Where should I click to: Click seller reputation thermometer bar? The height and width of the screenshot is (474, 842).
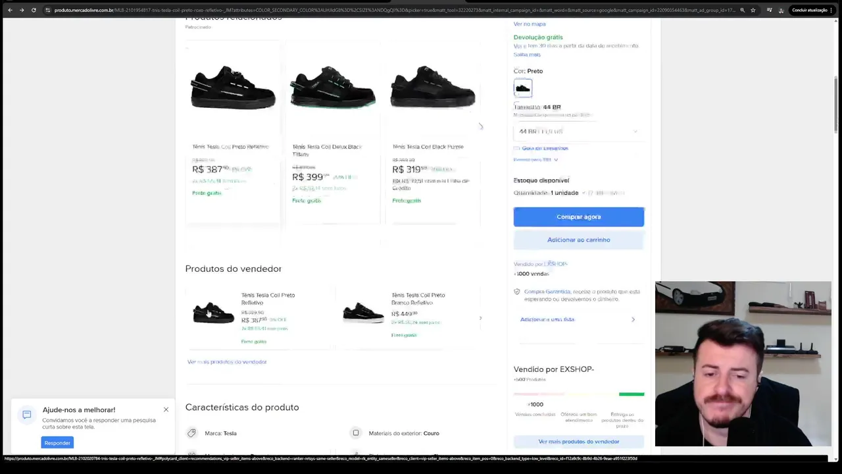click(x=579, y=394)
